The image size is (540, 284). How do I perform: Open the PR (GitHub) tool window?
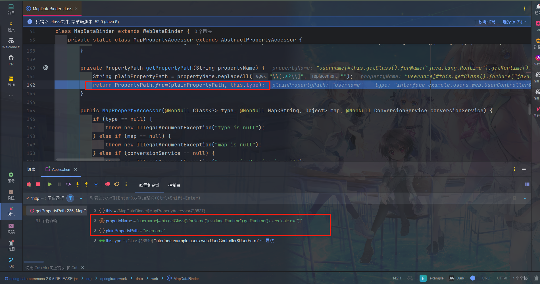click(11, 61)
